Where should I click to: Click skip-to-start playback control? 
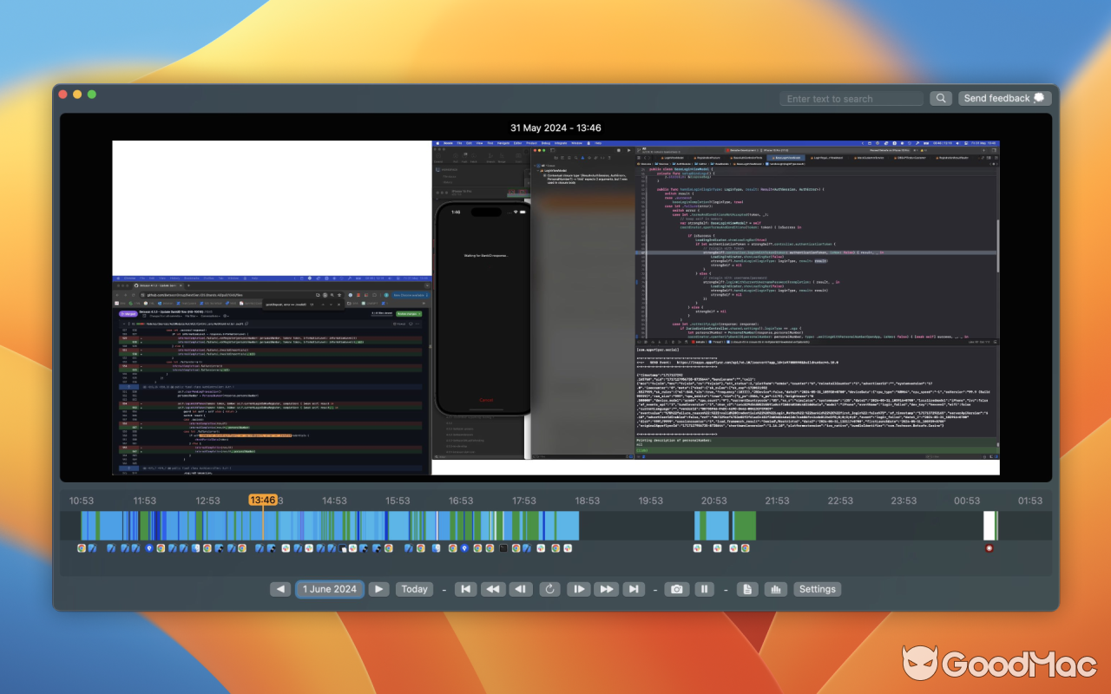coord(465,589)
